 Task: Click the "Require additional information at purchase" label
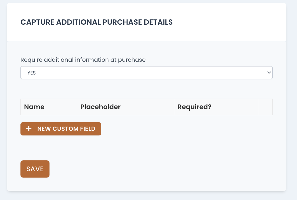pos(83,60)
